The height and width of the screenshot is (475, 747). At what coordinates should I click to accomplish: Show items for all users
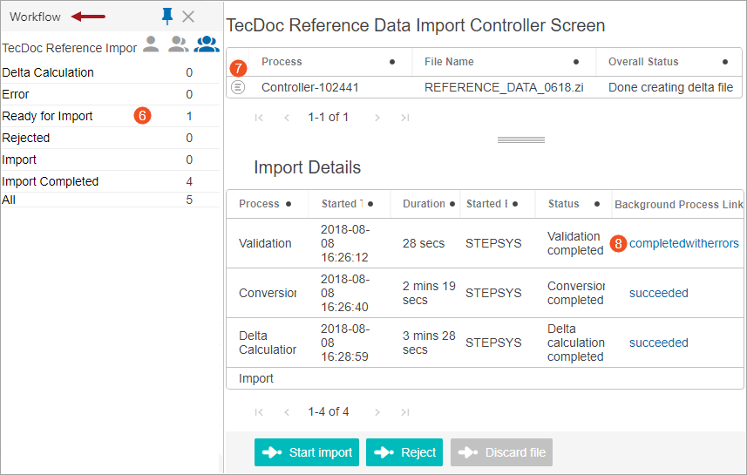pos(207,44)
